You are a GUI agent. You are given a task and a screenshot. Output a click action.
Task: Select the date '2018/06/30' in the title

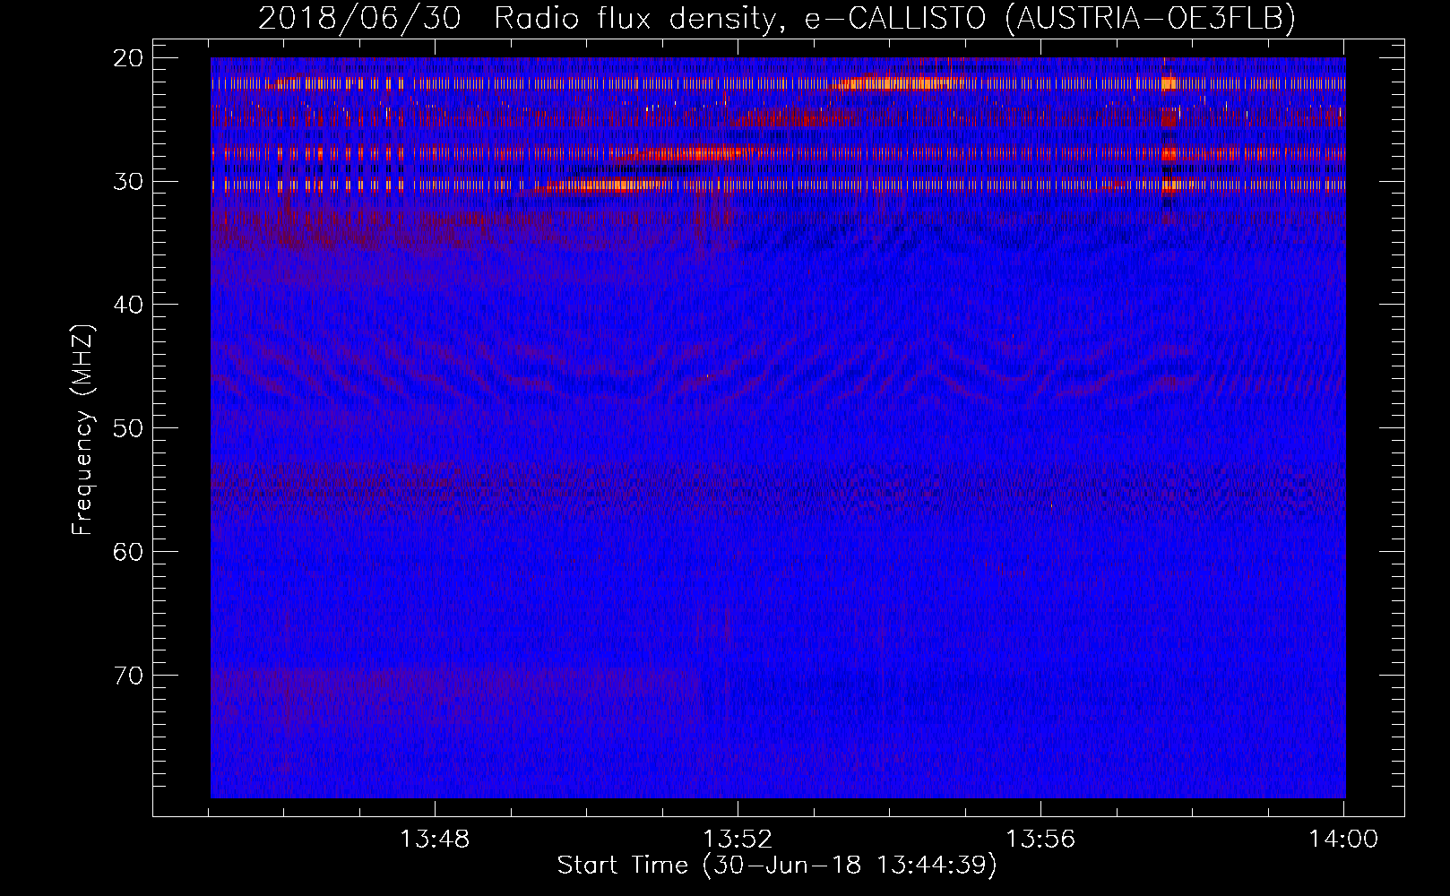pyautogui.click(x=359, y=17)
